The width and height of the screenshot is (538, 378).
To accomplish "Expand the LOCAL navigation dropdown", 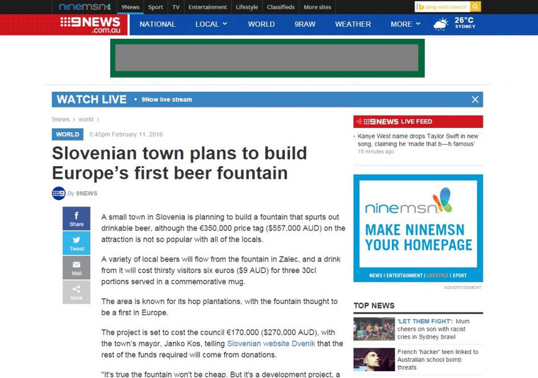I will [x=211, y=24].
